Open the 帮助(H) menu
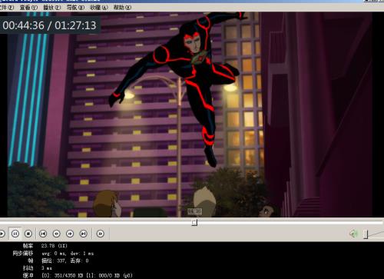This screenshot has width=384, height=279. (x=122, y=8)
